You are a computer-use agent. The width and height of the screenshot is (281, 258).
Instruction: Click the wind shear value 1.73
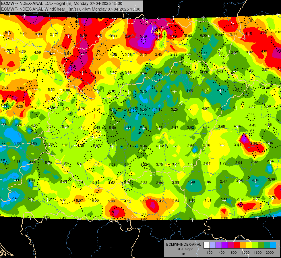point(223,163)
